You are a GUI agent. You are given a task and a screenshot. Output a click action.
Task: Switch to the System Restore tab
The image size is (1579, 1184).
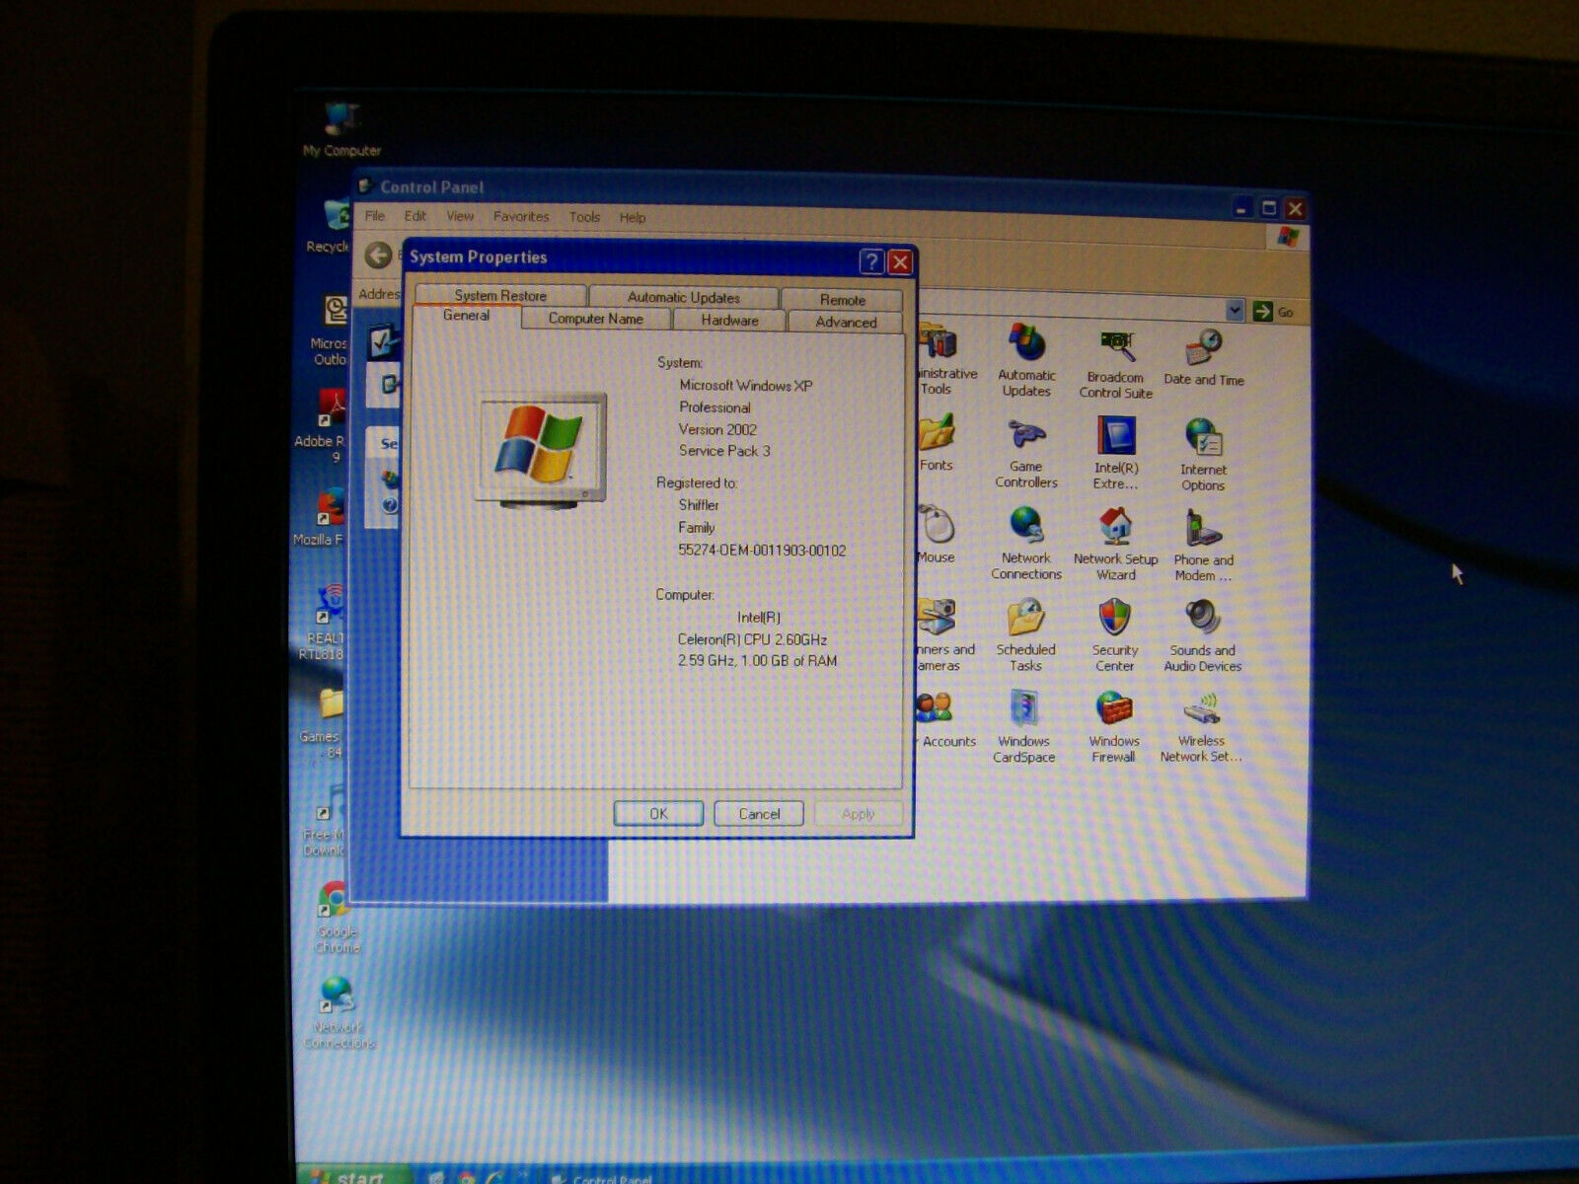[500, 295]
